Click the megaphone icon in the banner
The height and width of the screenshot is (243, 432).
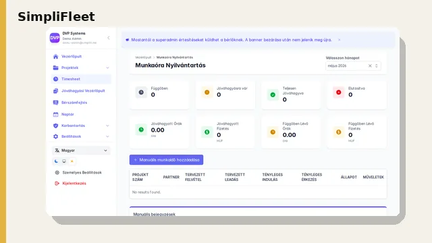point(128,40)
